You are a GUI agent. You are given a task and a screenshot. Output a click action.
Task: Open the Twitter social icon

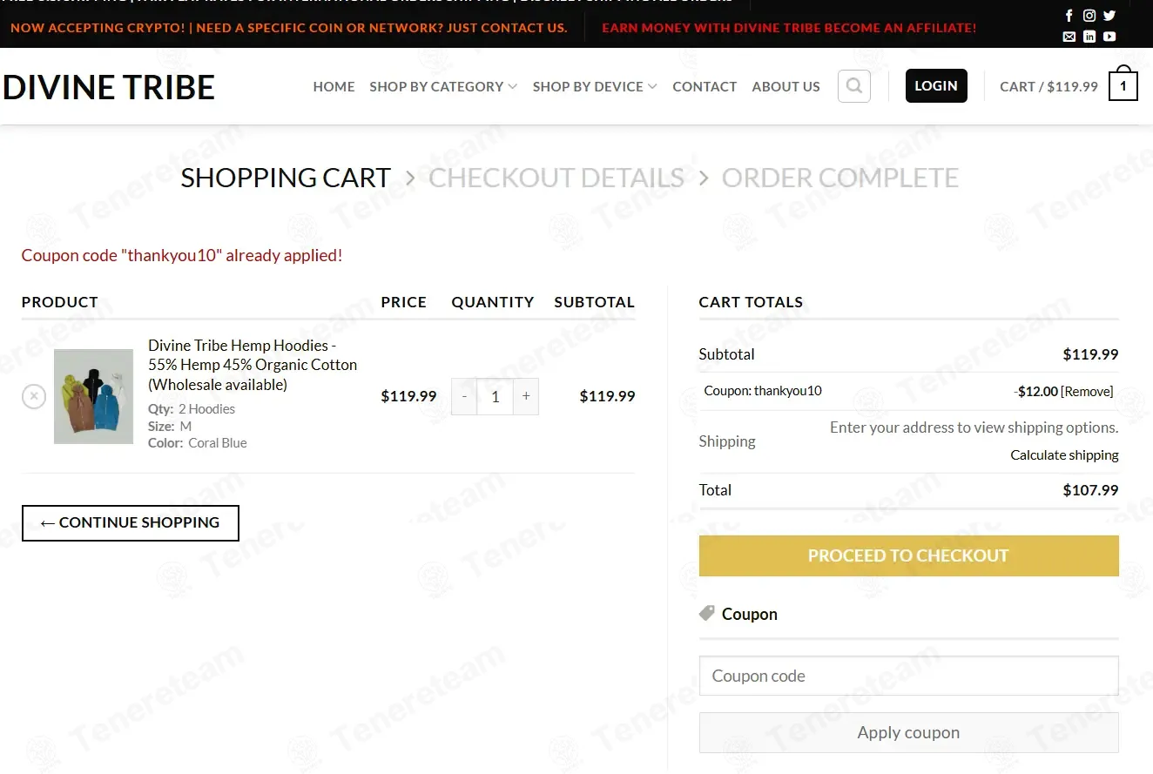pyautogui.click(x=1109, y=16)
